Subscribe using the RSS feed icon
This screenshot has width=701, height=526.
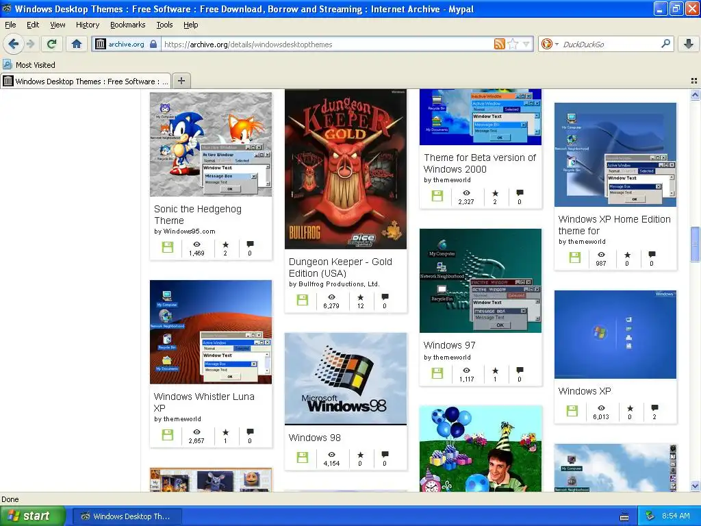click(x=499, y=44)
